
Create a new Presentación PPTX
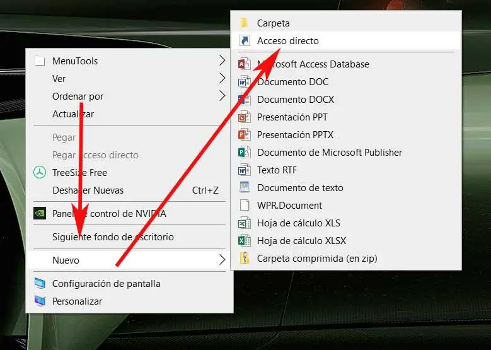pyautogui.click(x=346, y=134)
